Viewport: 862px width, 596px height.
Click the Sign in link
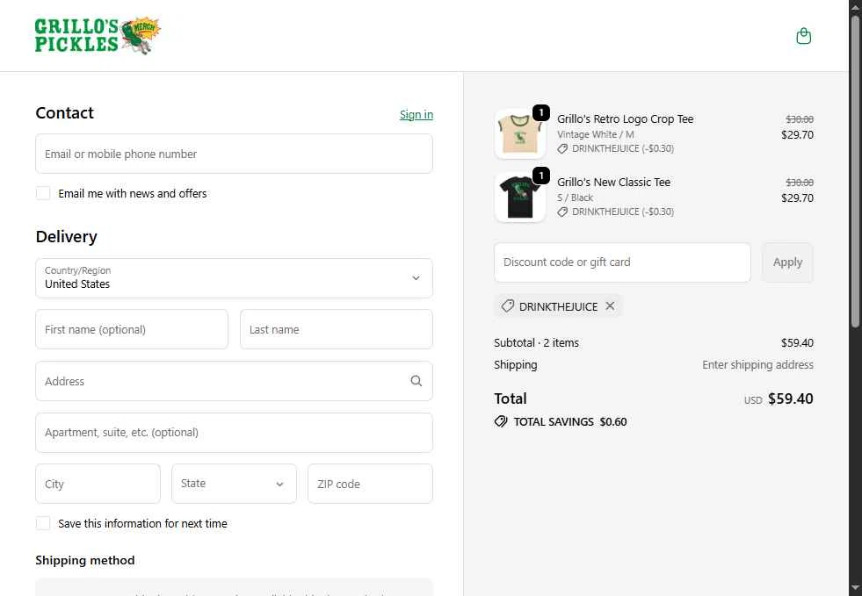[417, 114]
